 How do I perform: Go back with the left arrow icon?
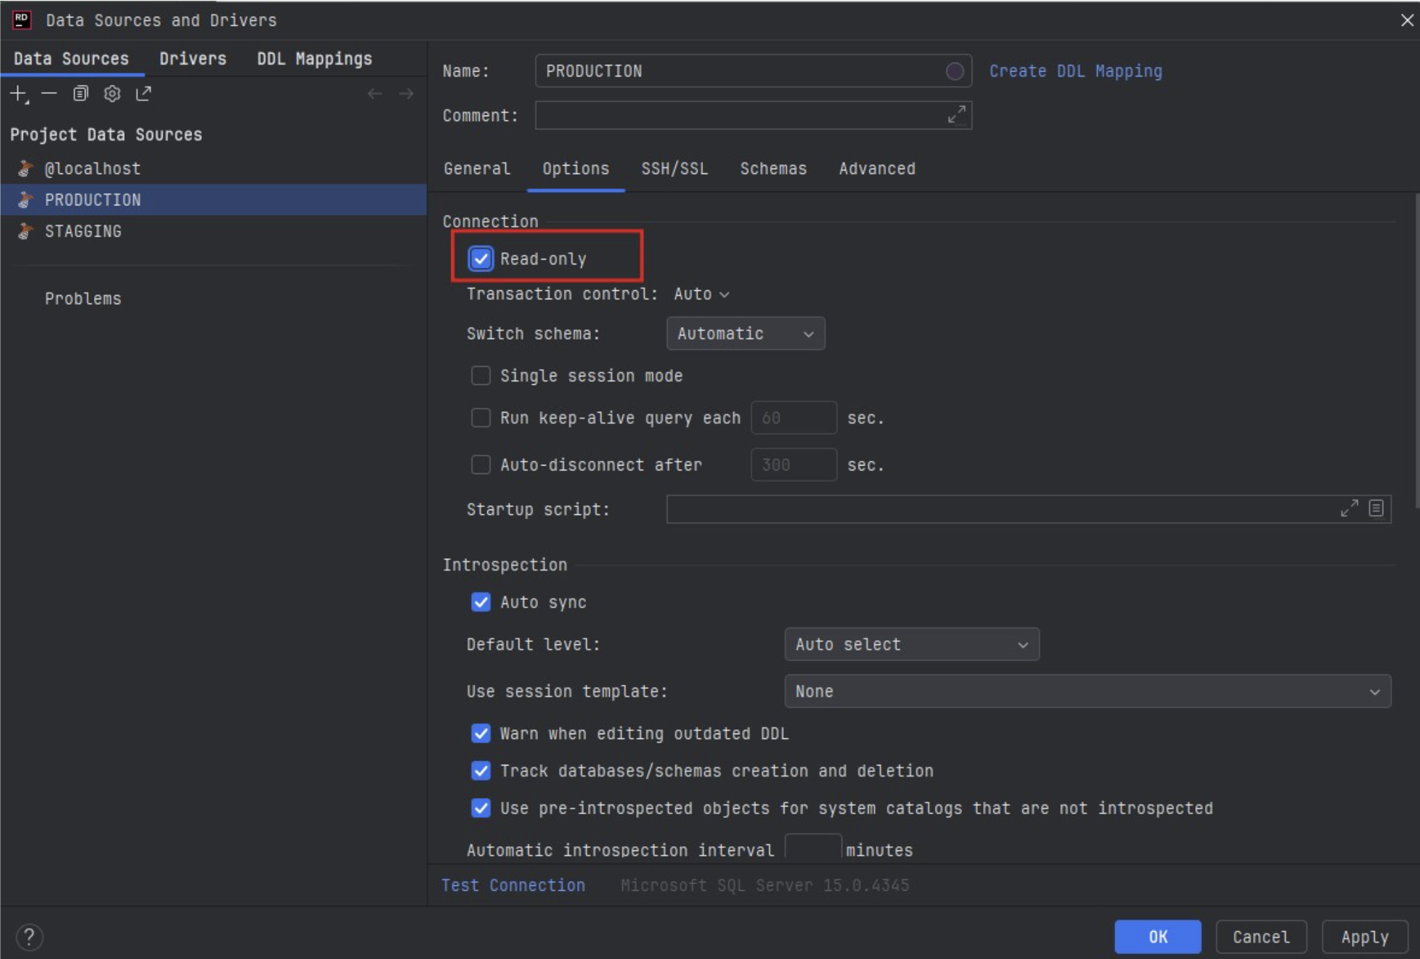coord(375,93)
